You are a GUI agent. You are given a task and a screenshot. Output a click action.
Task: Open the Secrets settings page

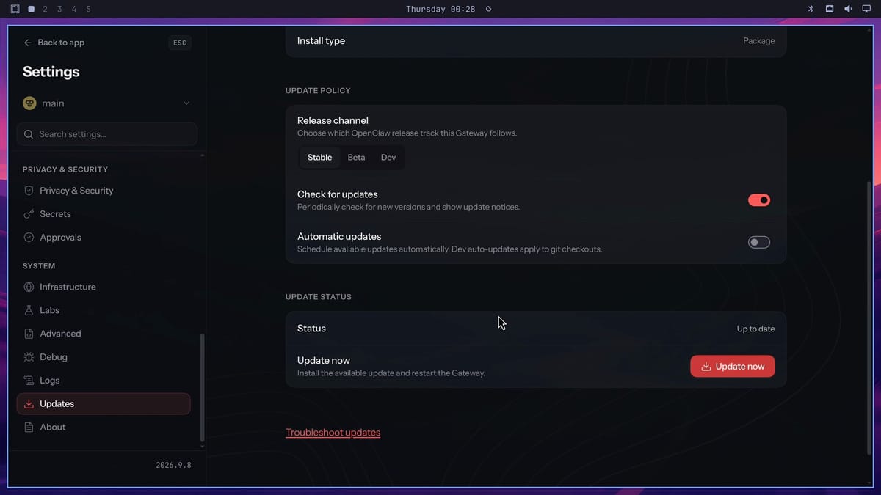click(104, 214)
